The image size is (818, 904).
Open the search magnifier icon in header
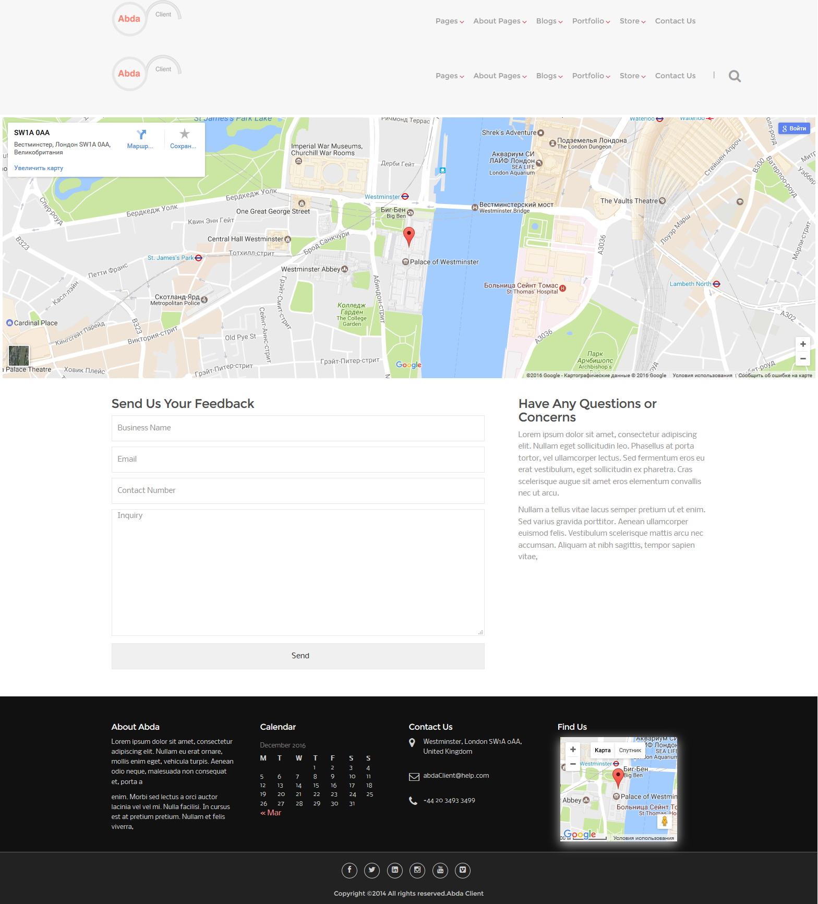click(735, 76)
